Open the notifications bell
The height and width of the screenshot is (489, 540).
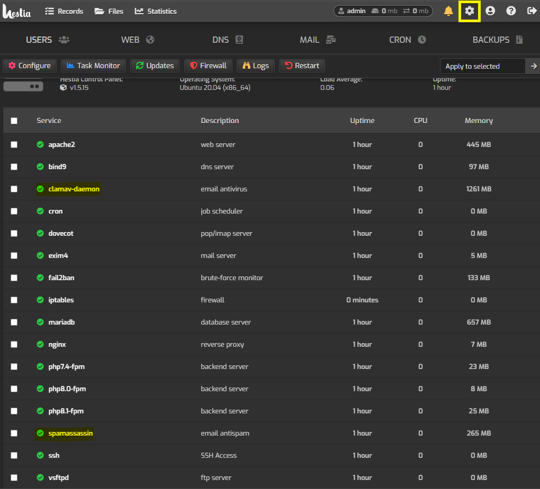(x=448, y=11)
